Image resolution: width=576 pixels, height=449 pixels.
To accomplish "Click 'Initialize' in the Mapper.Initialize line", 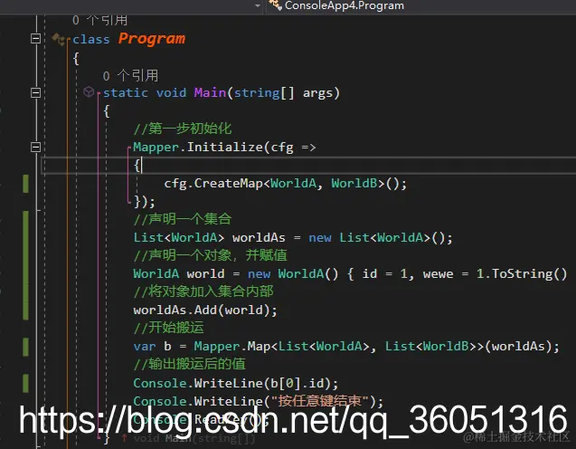I will (x=225, y=147).
